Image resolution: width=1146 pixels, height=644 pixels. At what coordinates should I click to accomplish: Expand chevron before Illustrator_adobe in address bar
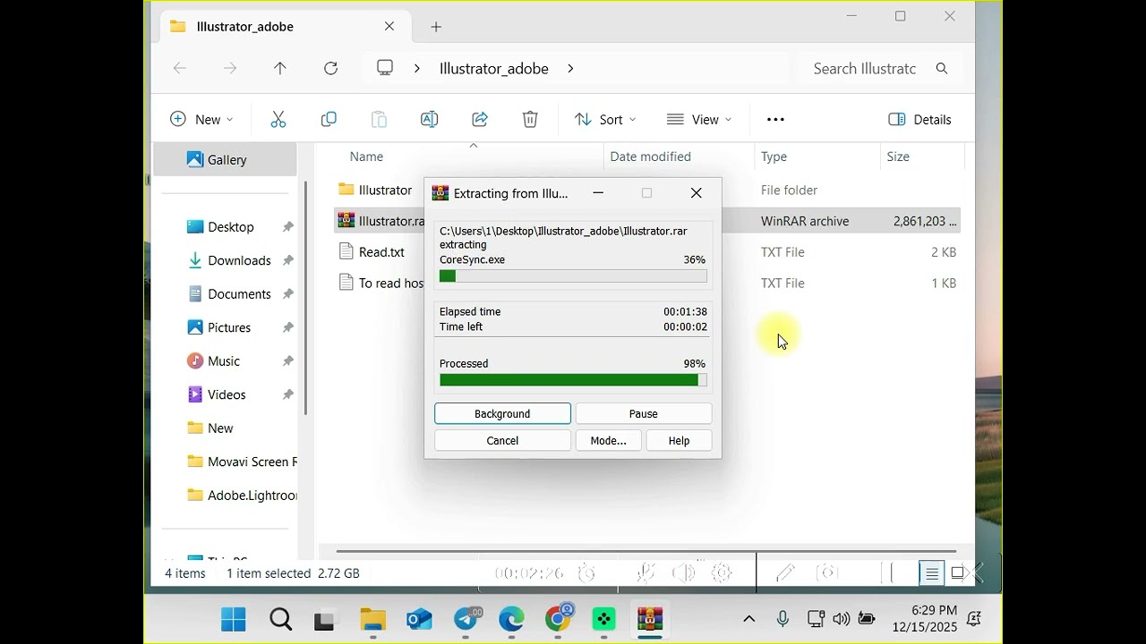click(x=416, y=68)
